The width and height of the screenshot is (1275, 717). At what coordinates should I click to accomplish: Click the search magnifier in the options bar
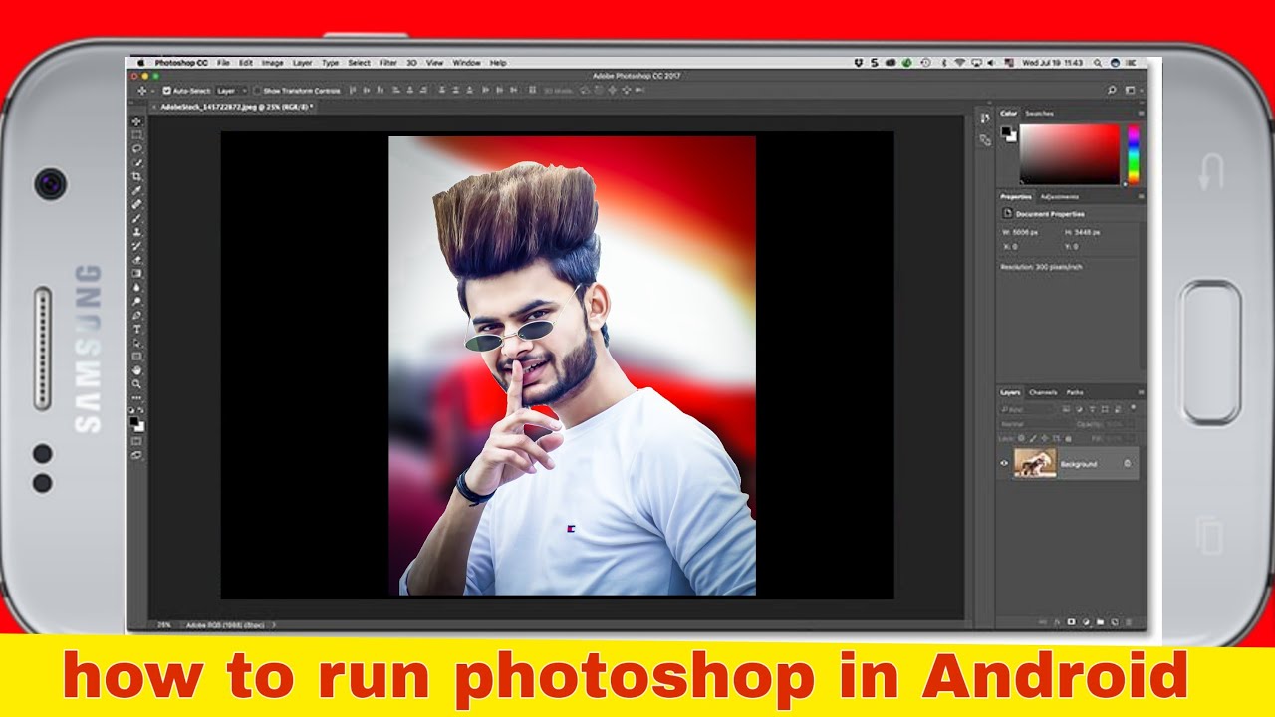click(1112, 90)
